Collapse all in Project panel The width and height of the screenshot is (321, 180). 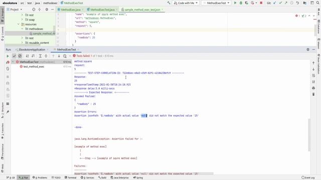(x=40, y=9)
